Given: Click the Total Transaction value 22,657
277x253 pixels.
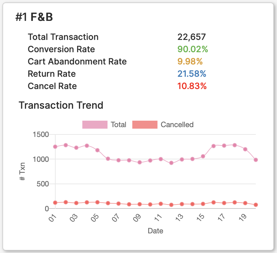Looking at the screenshot, I should (x=192, y=37).
